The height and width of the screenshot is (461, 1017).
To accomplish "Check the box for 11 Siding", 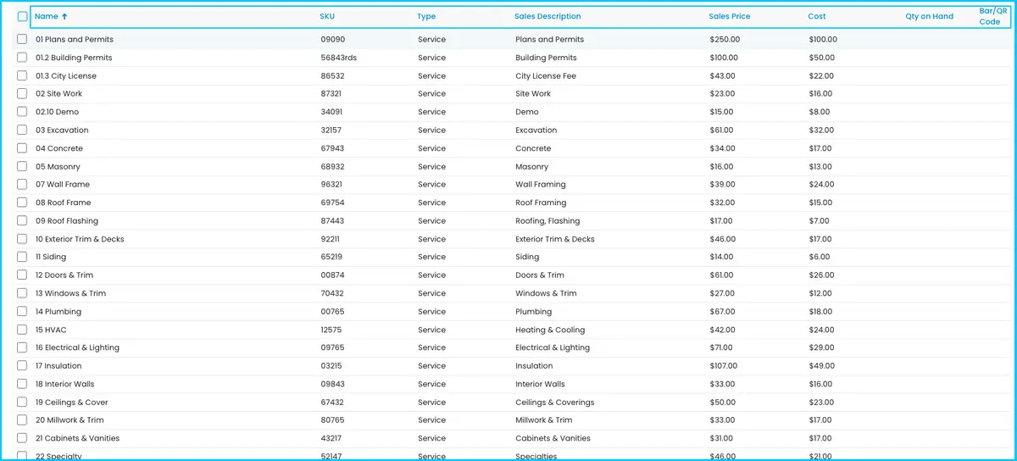I will click(22, 257).
